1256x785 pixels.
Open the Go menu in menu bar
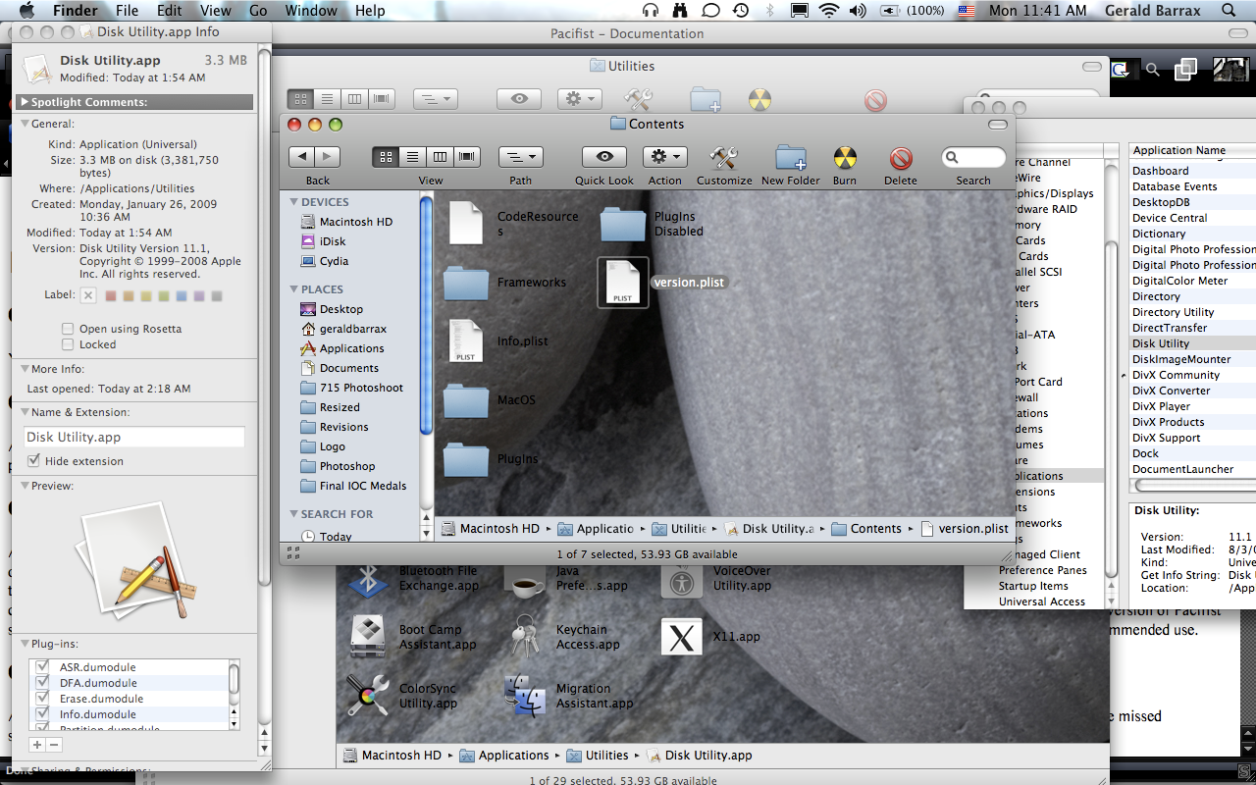[x=258, y=11]
